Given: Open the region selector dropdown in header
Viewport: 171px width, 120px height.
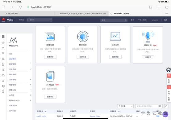Looking at the screenshot, I should point(40,20).
